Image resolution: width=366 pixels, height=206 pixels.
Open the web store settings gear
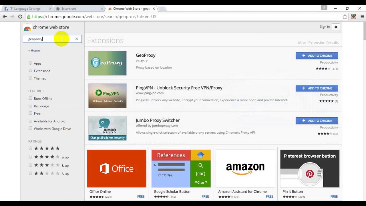[336, 27]
